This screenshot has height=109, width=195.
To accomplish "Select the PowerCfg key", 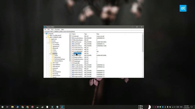I will [55, 74].
